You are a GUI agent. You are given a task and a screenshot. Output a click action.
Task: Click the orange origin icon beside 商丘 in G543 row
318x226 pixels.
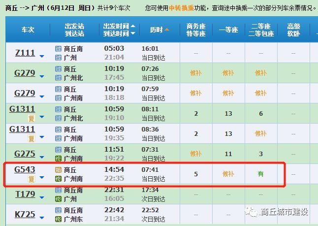tap(58, 170)
